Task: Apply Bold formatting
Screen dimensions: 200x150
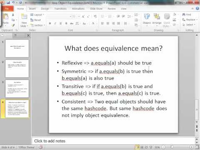Action: [x=50, y=23]
